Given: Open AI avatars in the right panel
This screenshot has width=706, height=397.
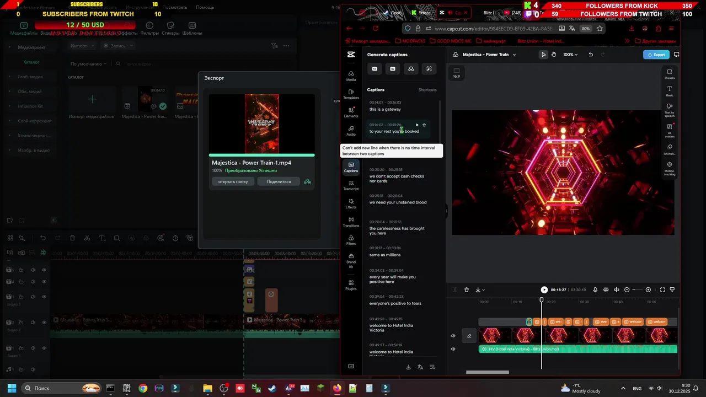Looking at the screenshot, I should (670, 130).
